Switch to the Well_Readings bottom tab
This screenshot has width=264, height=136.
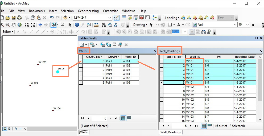click(x=171, y=132)
